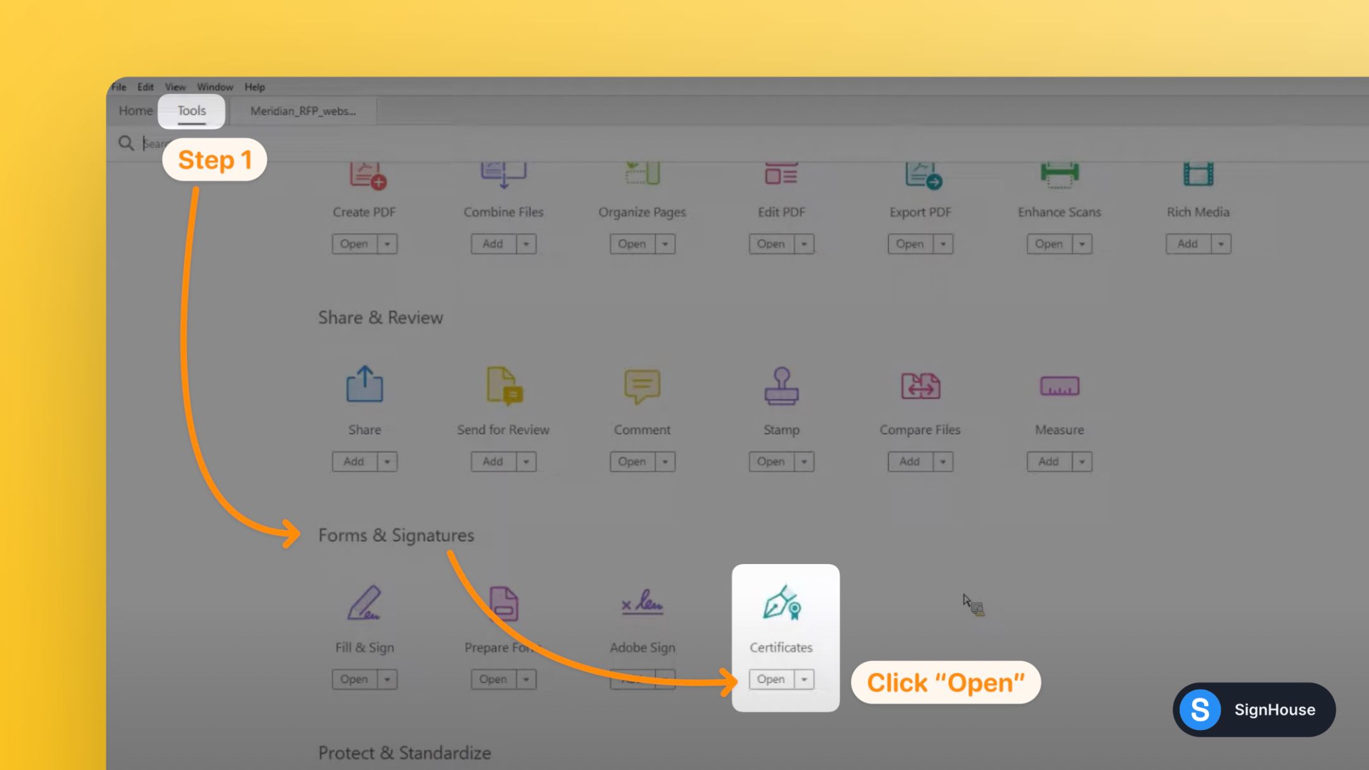Click Open under Certificates
Image resolution: width=1369 pixels, height=770 pixels.
click(x=771, y=679)
